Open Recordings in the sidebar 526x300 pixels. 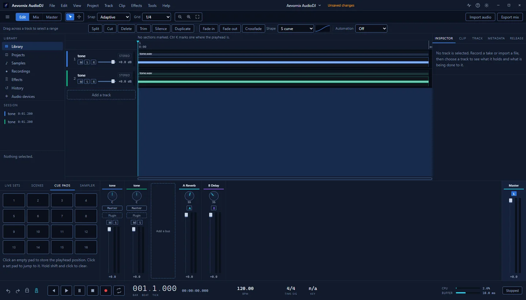click(x=33, y=71)
